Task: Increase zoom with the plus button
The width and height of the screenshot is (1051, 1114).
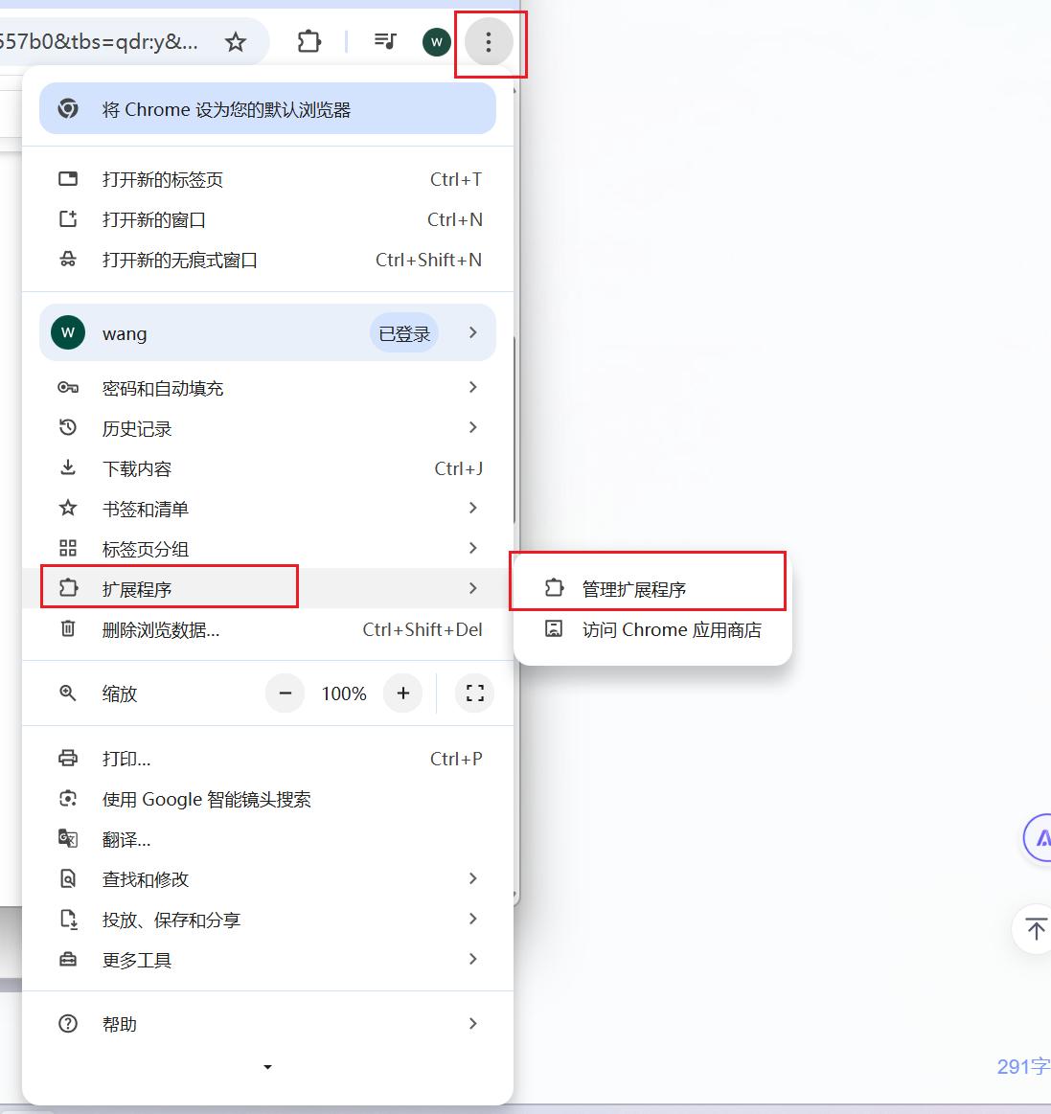Action: (x=403, y=693)
